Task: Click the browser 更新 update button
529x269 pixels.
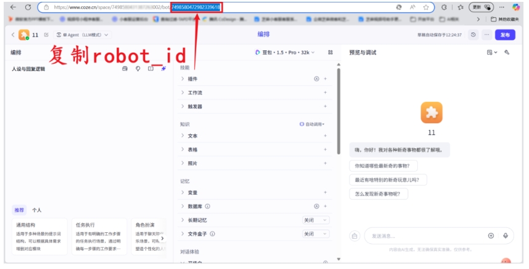Action: pos(481,7)
